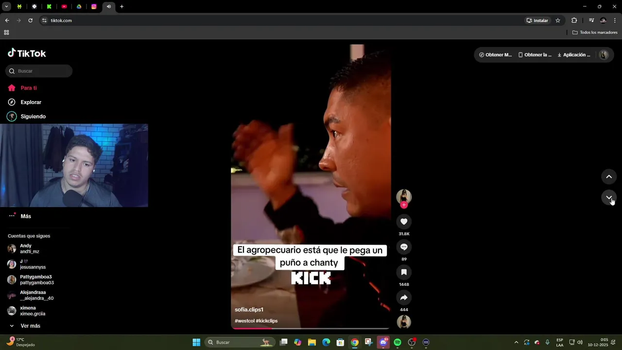Switch to the Instagram tab
The height and width of the screenshot is (350, 622).
94,6
